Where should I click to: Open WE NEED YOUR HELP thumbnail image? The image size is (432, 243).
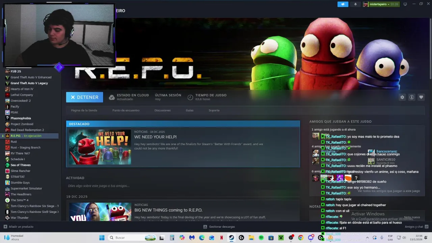pyautogui.click(x=100, y=147)
